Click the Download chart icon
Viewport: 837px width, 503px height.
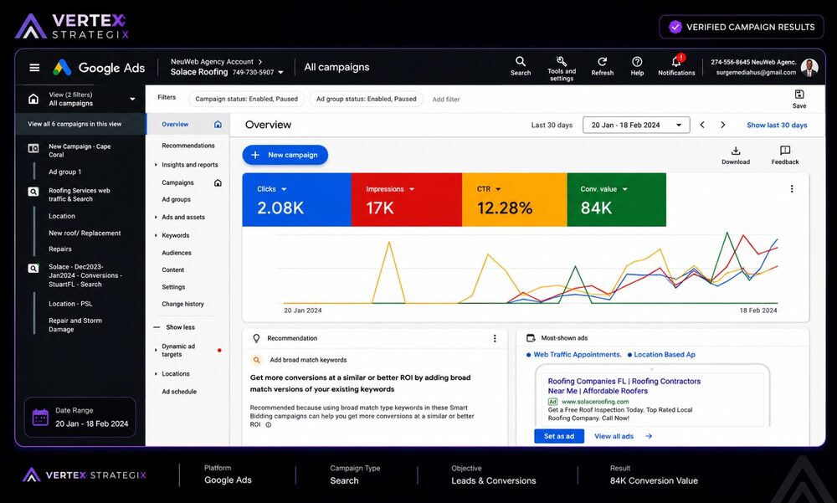click(x=736, y=151)
